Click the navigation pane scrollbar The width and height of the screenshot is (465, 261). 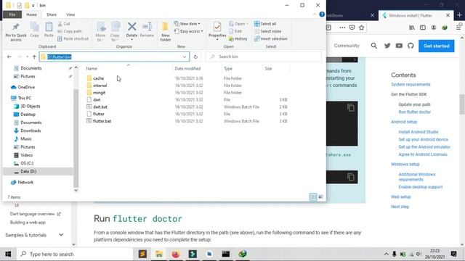tap(76, 138)
